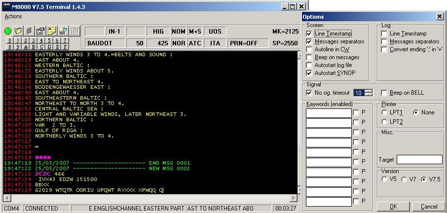Viewport: 447px width, 213px height.
Task: Disable Screen Line Timestamp checkbox
Action: [309, 34]
